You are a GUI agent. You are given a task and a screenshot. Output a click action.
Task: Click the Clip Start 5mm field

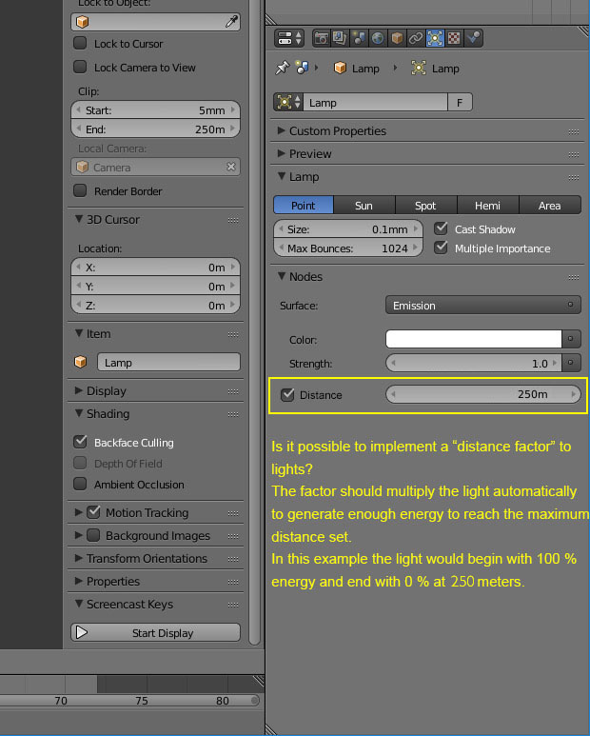155,109
